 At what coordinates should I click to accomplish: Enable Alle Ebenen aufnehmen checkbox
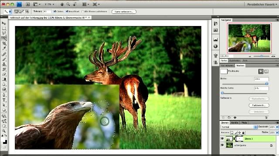click(82, 12)
